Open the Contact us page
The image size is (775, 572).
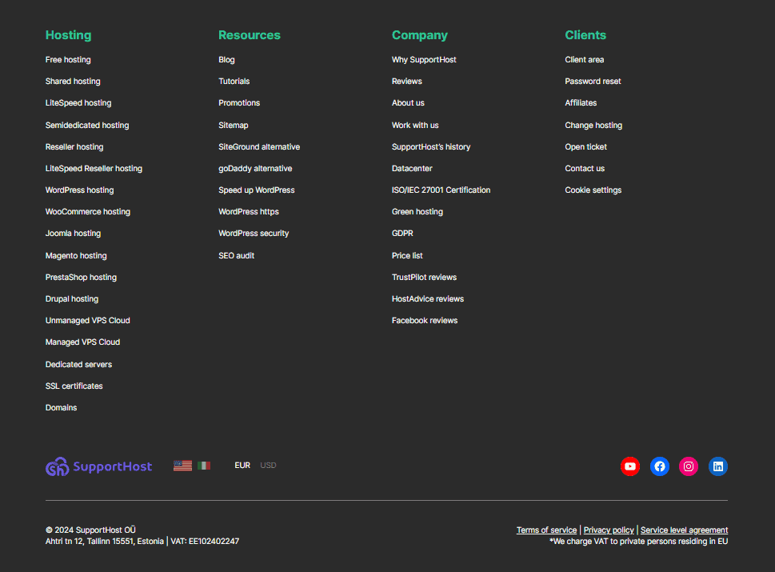[x=584, y=168]
